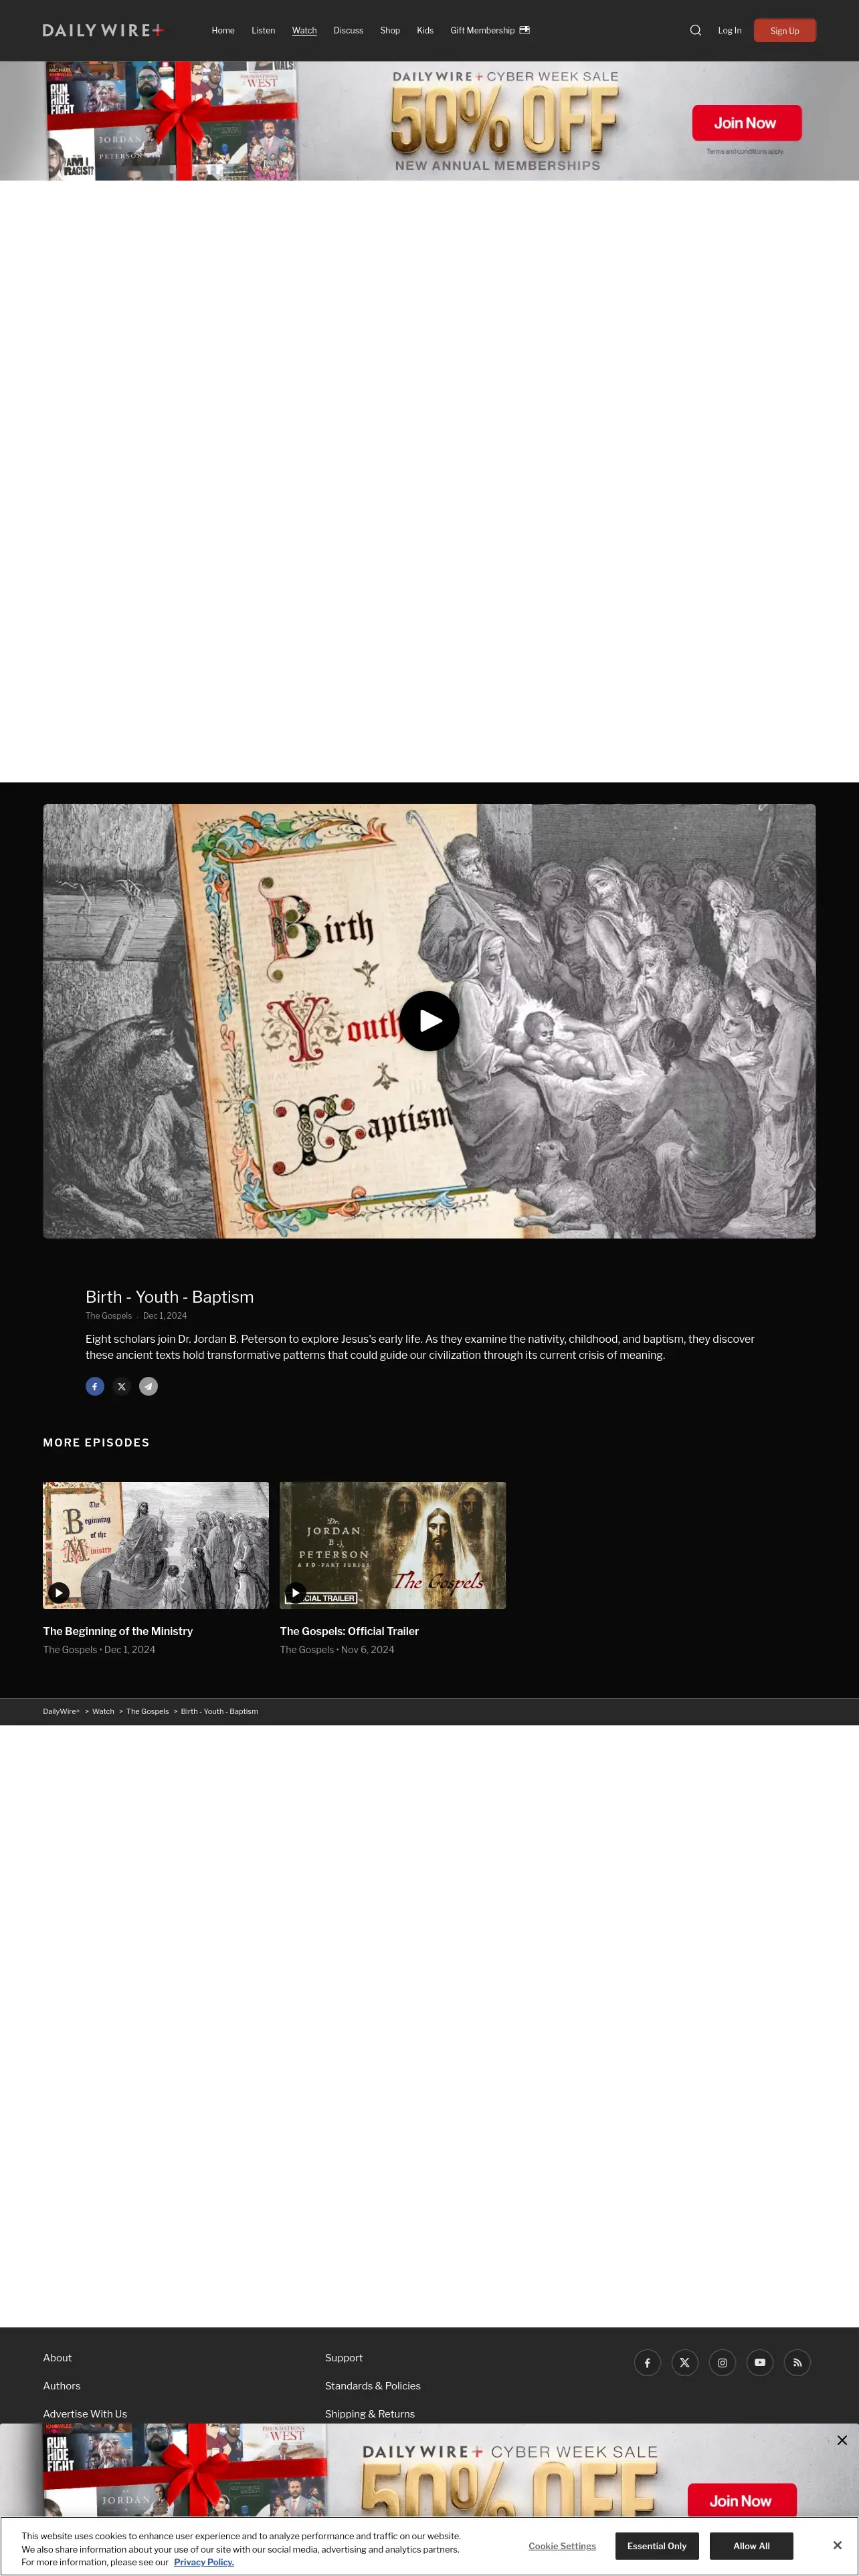Image resolution: width=859 pixels, height=2576 pixels.
Task: Open Cookie Settings link
Action: tap(562, 2546)
